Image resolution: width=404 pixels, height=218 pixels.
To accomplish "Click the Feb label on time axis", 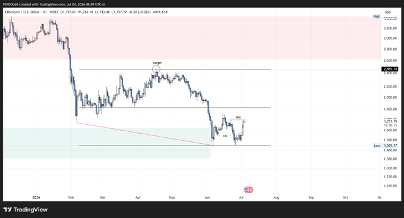I will pos(71,197).
